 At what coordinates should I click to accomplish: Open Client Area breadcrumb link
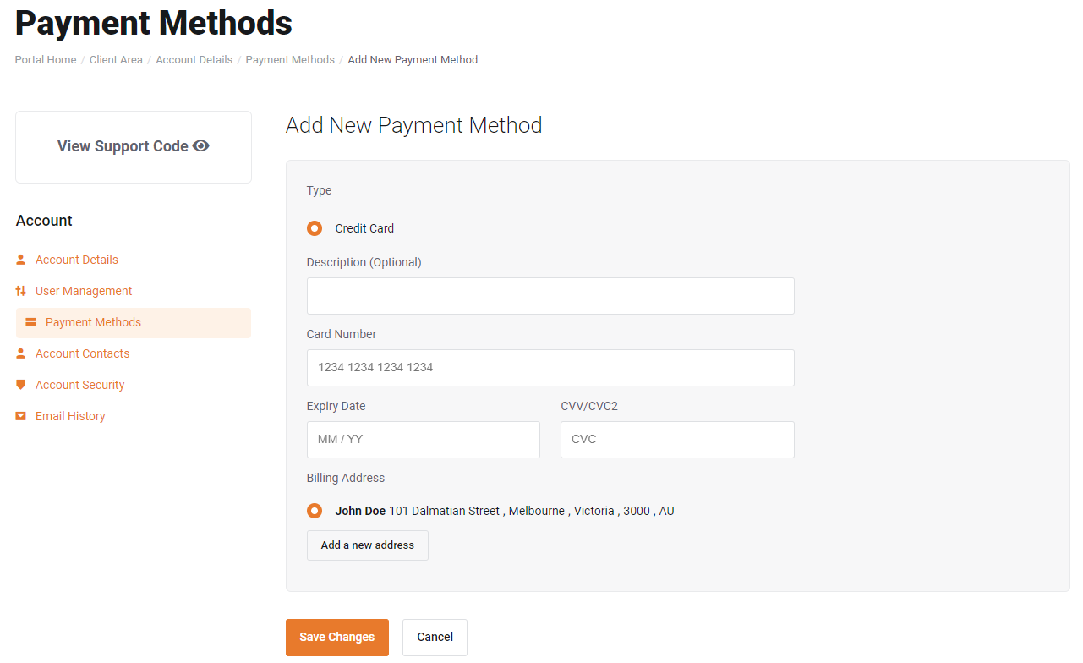(116, 60)
